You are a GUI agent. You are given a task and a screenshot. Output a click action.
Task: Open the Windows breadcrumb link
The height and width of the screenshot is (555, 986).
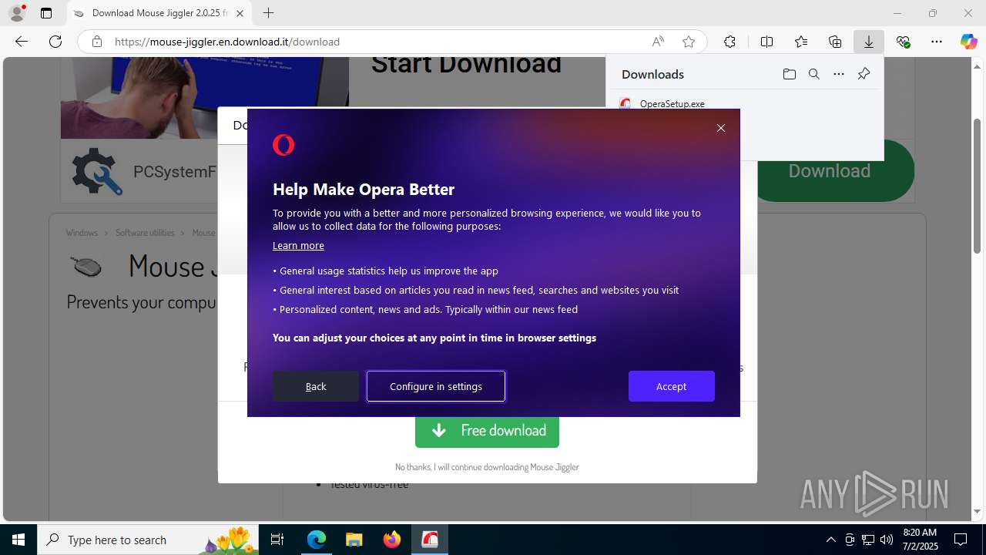82,233
